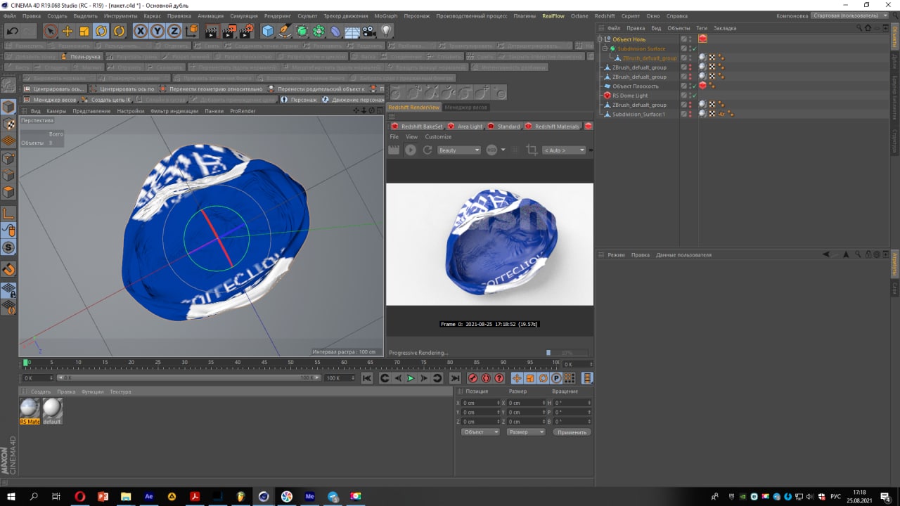
Task: Go to start of timeline
Action: click(x=366, y=378)
